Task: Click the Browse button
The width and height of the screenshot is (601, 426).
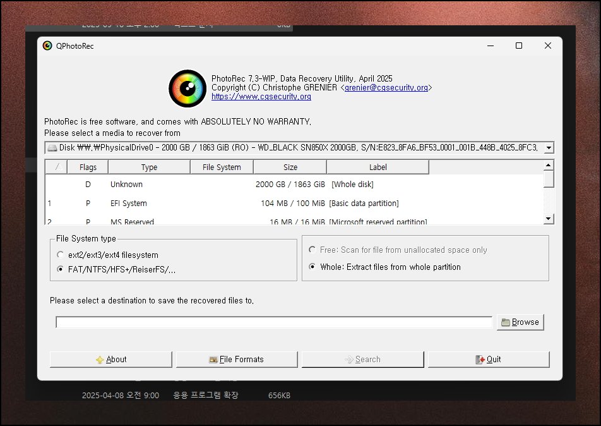Action: (x=520, y=322)
